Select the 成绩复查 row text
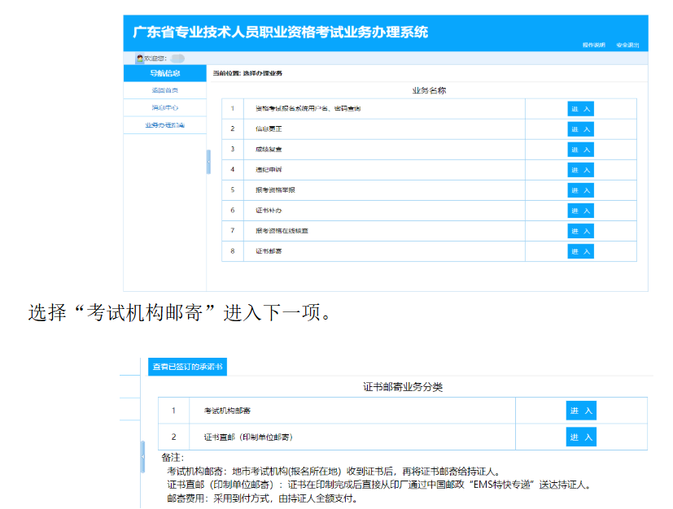Image resolution: width=673 pixels, height=509 pixels. (x=269, y=150)
